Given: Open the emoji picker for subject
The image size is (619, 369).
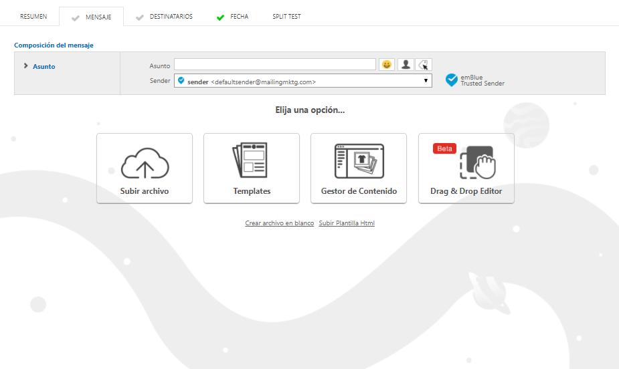Looking at the screenshot, I should pos(387,64).
